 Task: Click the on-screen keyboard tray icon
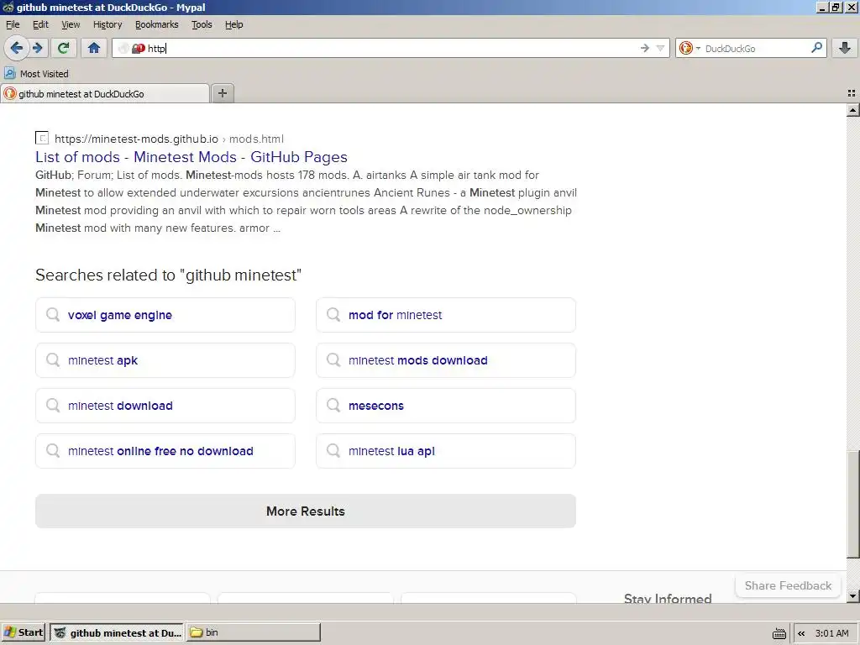(x=779, y=633)
